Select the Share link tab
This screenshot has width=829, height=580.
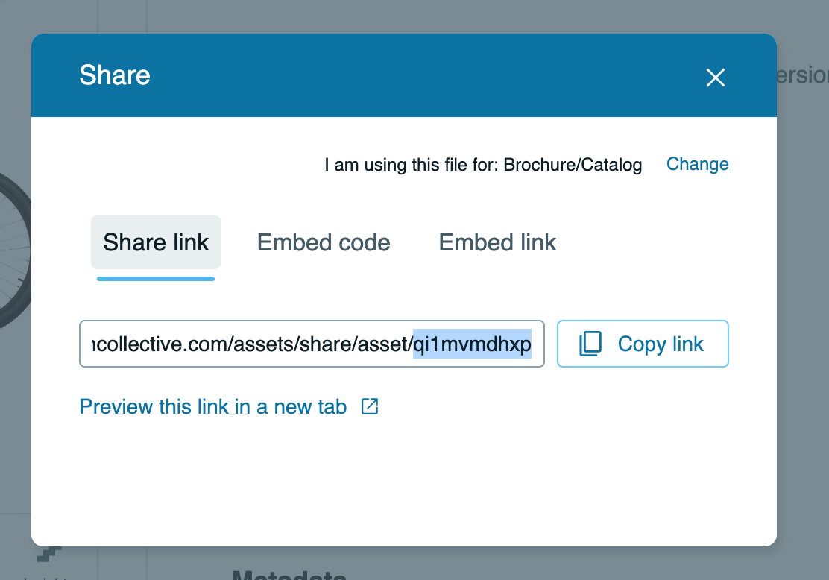click(x=156, y=242)
